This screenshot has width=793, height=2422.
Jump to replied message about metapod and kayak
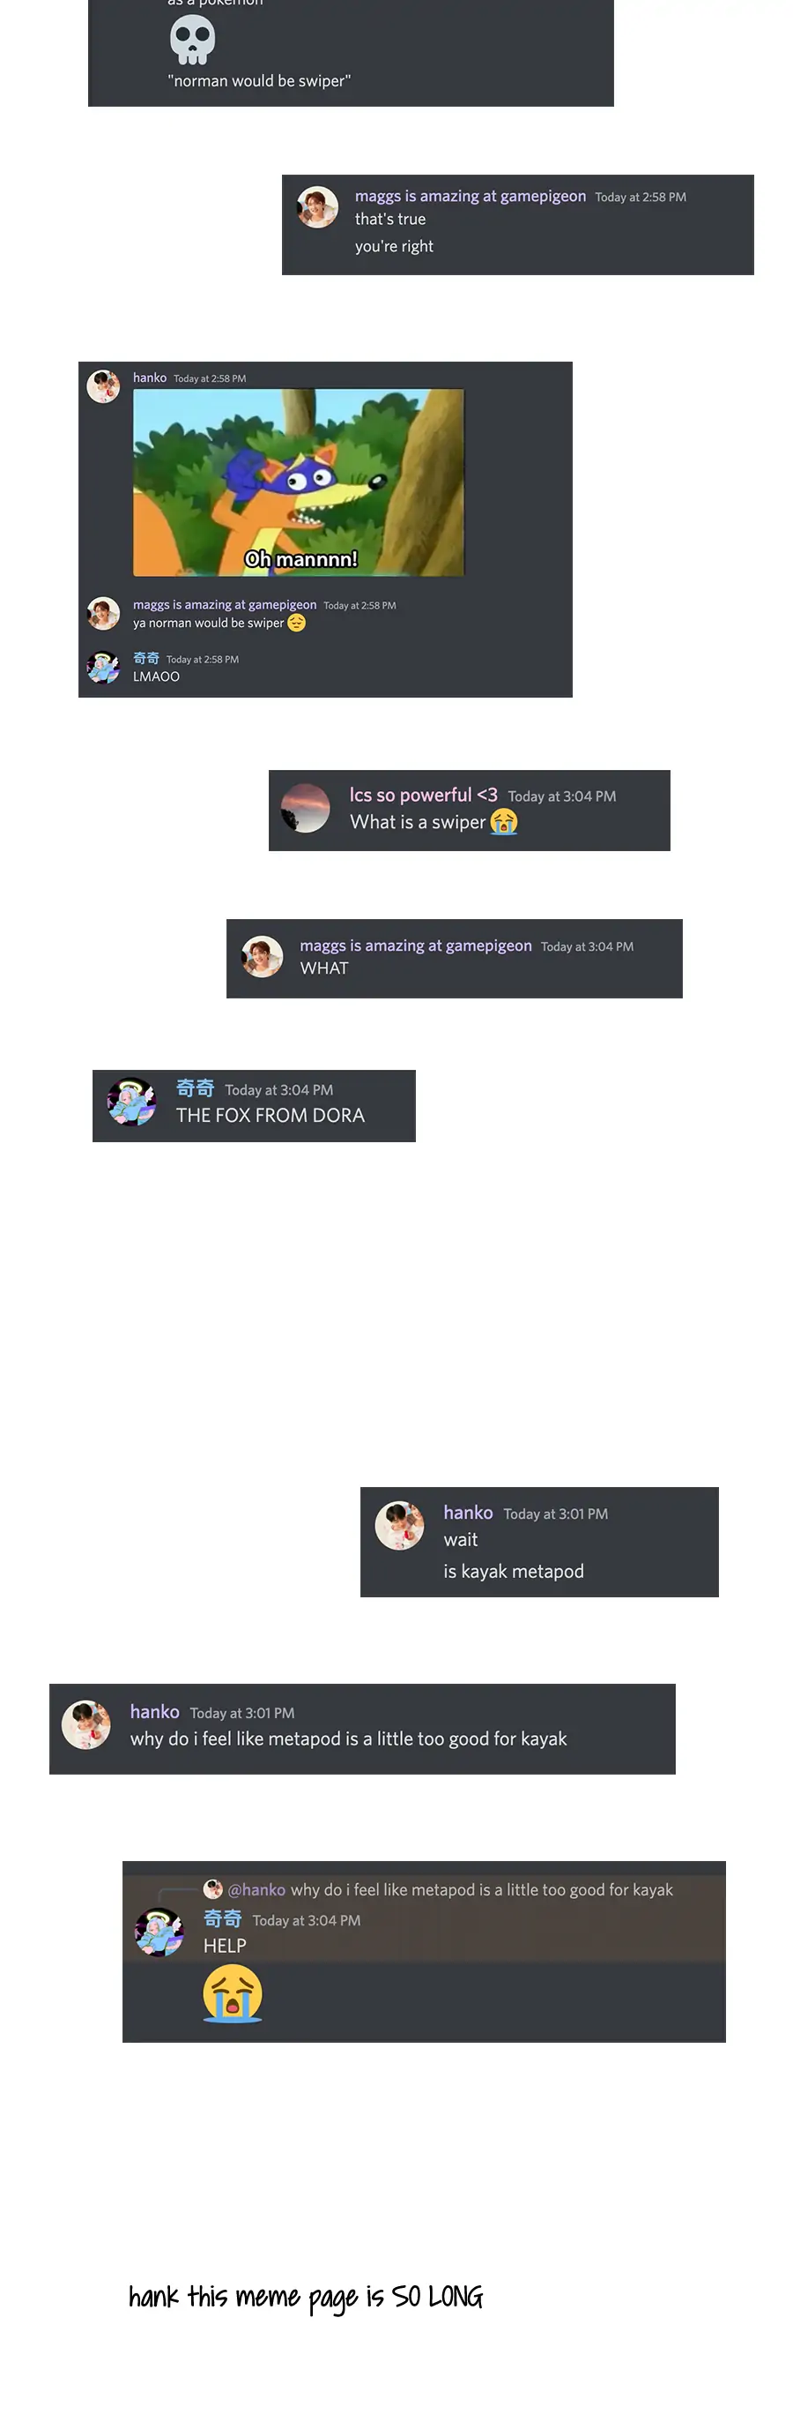point(481,1889)
